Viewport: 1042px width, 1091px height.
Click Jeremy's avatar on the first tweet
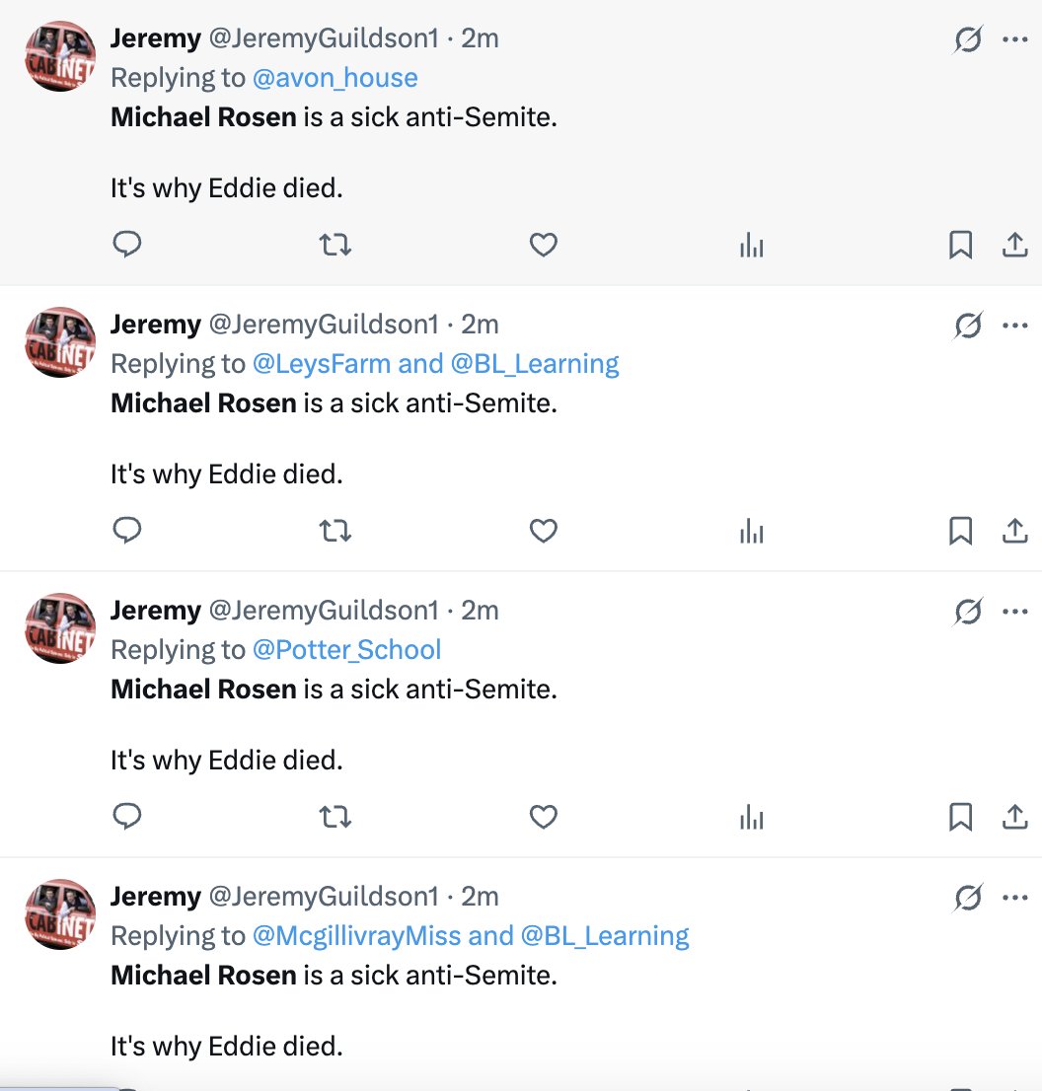[60, 56]
